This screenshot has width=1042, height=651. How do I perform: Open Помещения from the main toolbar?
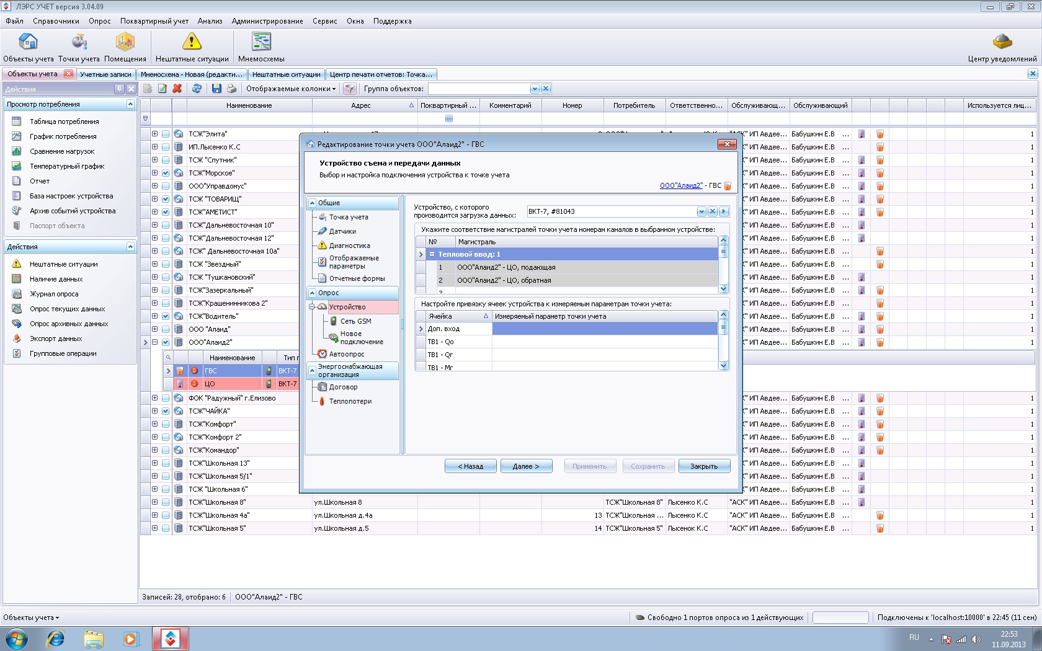[x=125, y=48]
